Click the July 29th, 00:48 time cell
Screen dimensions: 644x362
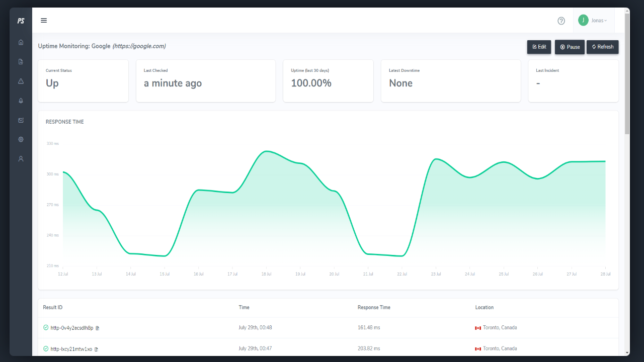(x=255, y=328)
